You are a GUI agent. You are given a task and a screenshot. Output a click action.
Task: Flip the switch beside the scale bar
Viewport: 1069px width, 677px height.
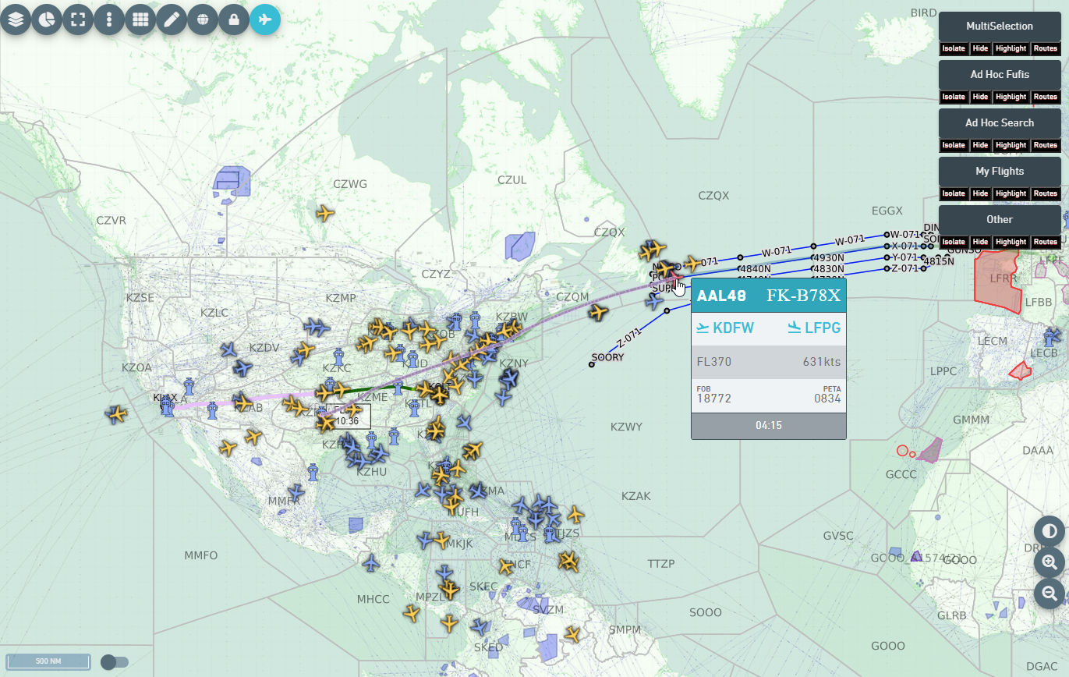(x=114, y=662)
